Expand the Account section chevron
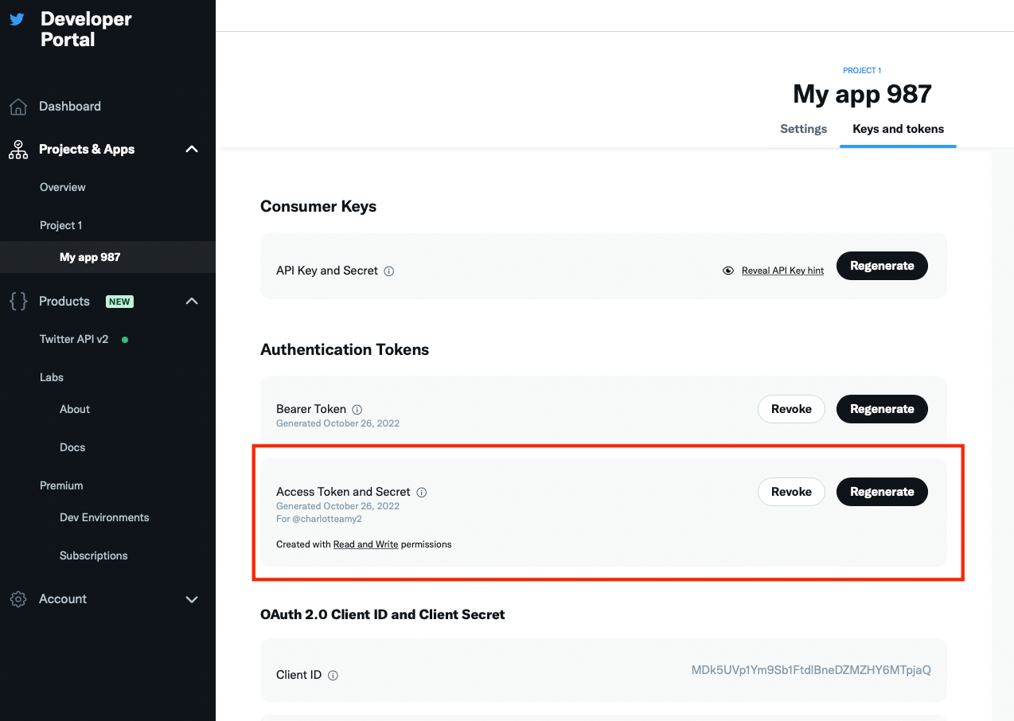This screenshot has width=1014, height=721. [x=192, y=599]
